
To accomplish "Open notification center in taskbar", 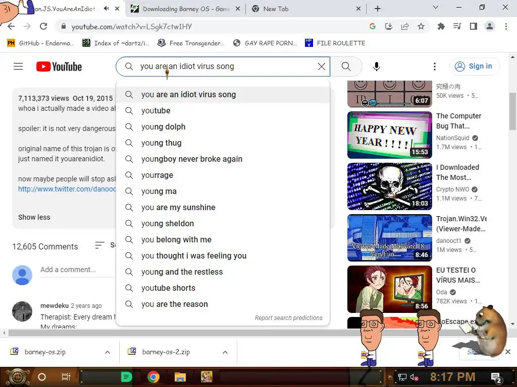I will (497, 378).
